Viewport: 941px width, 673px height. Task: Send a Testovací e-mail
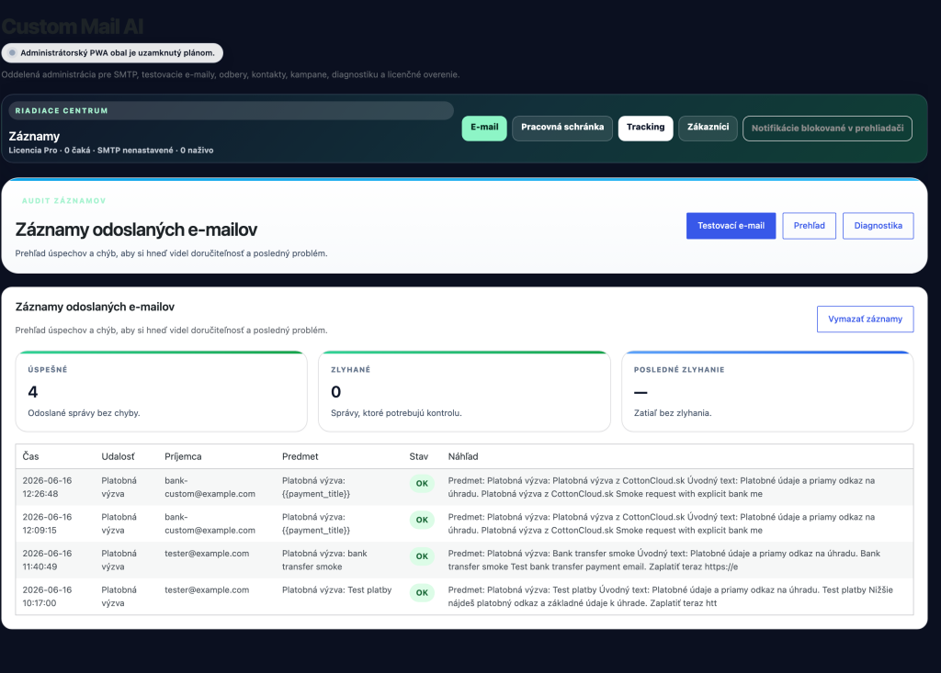point(731,226)
